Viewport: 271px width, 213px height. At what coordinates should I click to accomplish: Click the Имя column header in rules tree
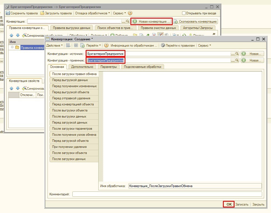(x=27, y=42)
